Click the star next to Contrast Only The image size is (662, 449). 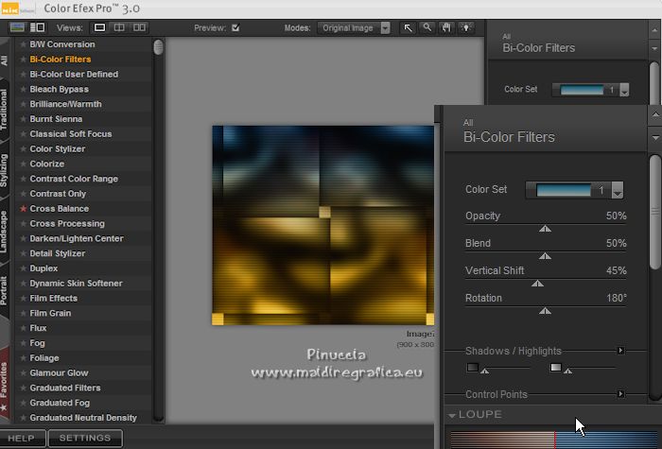point(24,194)
